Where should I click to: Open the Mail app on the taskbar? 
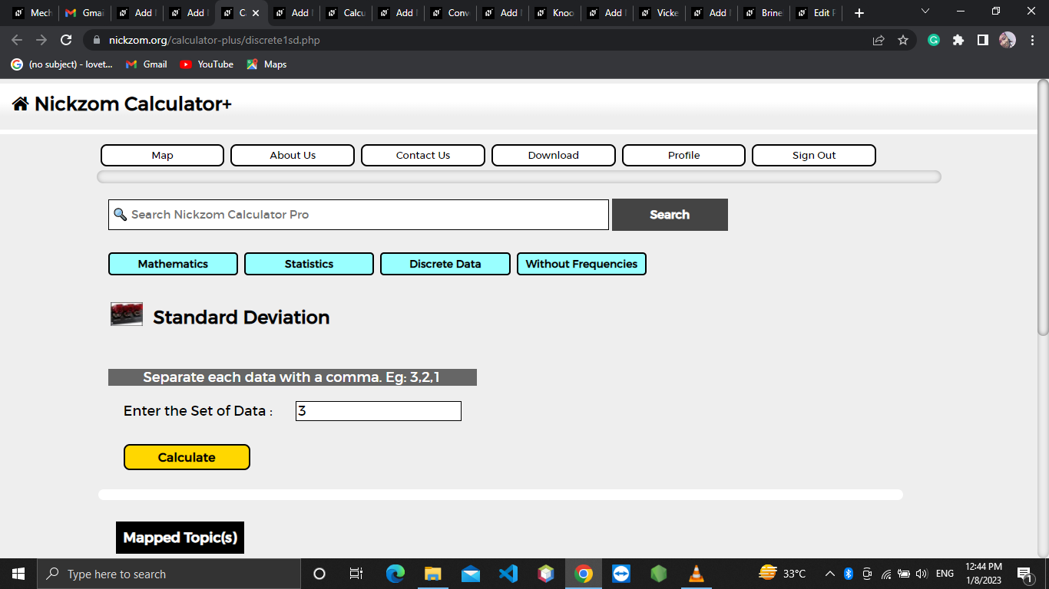coord(471,574)
